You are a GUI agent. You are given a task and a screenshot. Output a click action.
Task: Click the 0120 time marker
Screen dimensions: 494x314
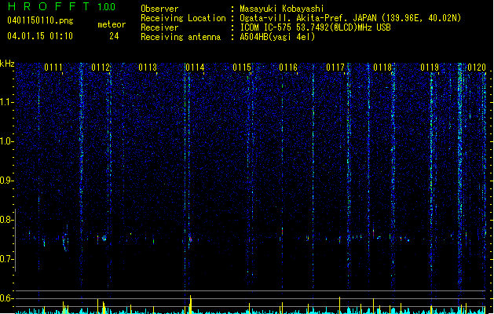[477, 68]
